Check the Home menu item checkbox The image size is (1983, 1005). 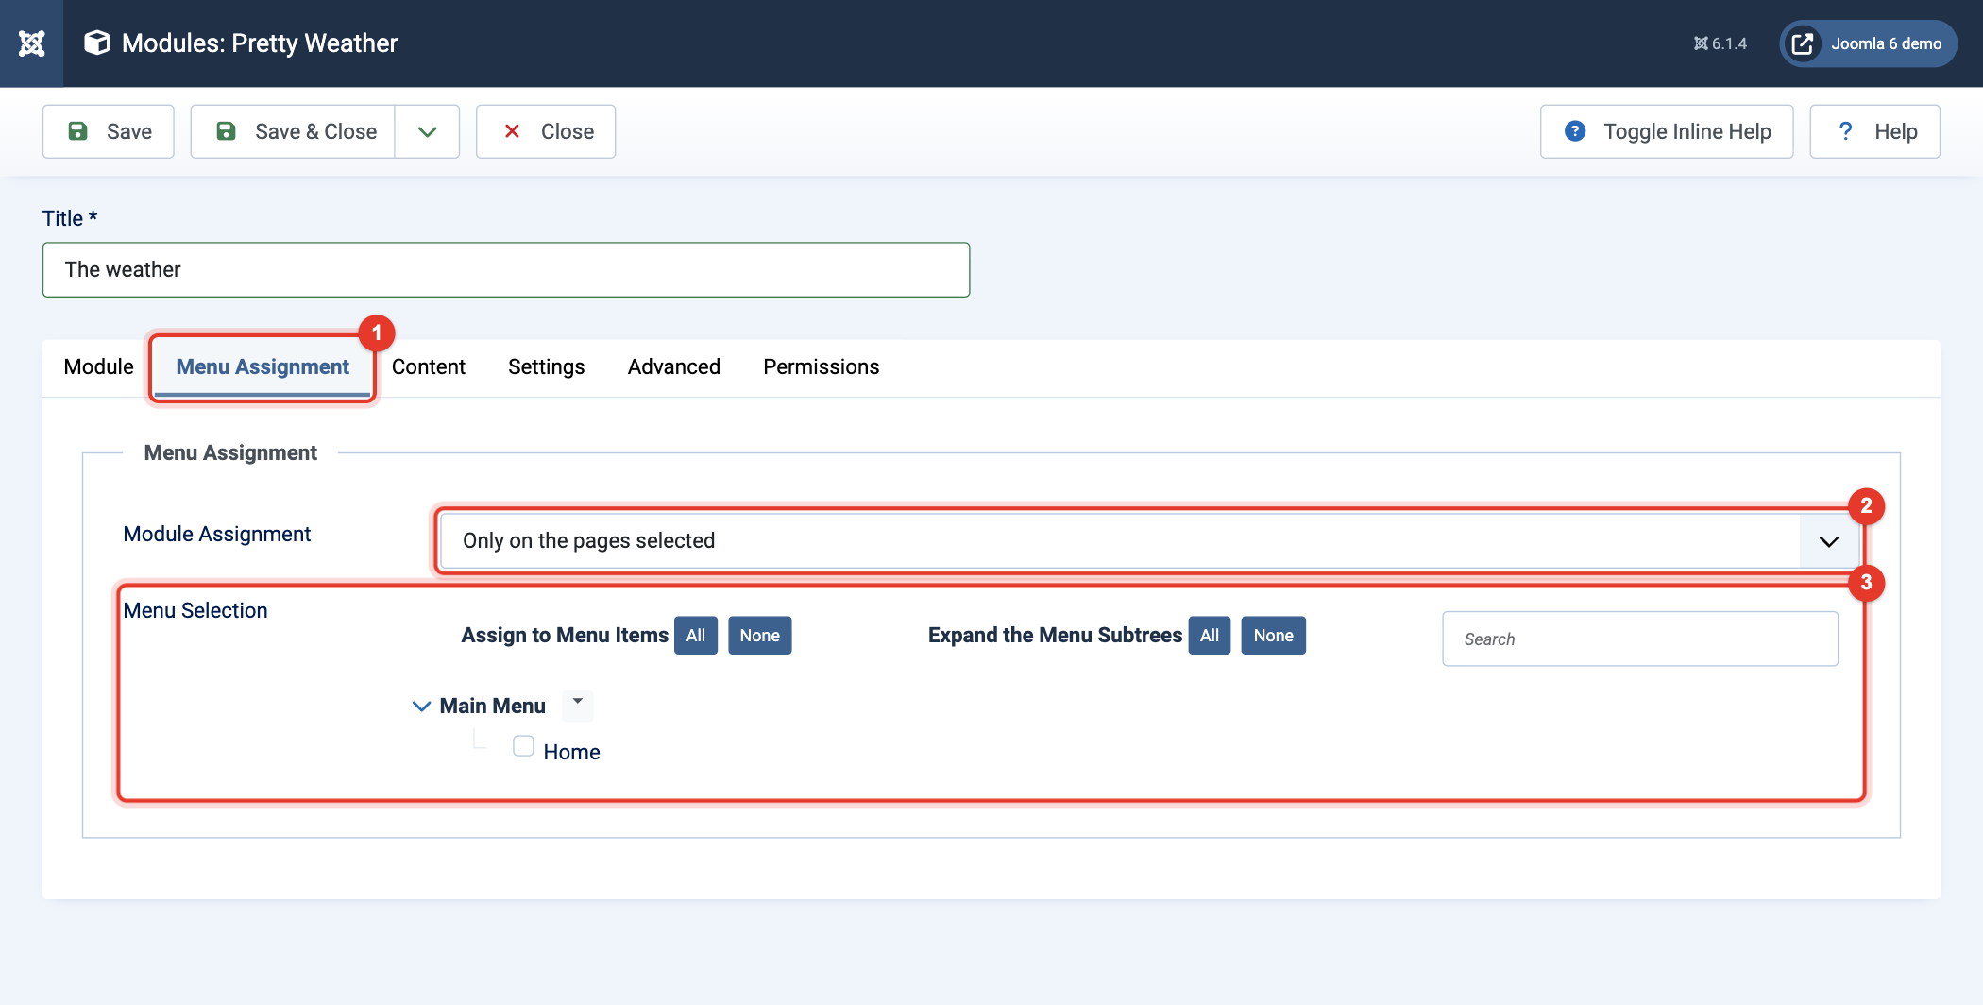click(x=523, y=746)
